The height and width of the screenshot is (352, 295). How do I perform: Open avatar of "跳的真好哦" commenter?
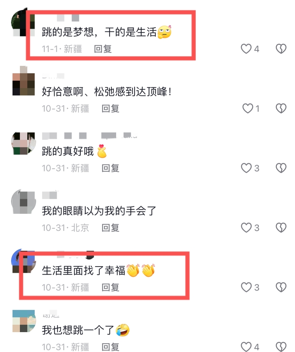[x=23, y=144]
